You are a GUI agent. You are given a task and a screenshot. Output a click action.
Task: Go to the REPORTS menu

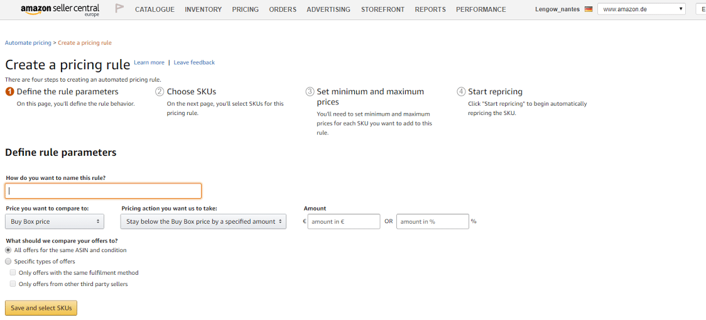pyautogui.click(x=430, y=9)
